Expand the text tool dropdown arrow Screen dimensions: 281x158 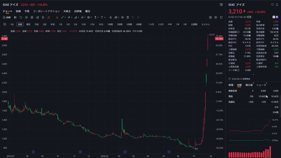[x=105, y=18]
